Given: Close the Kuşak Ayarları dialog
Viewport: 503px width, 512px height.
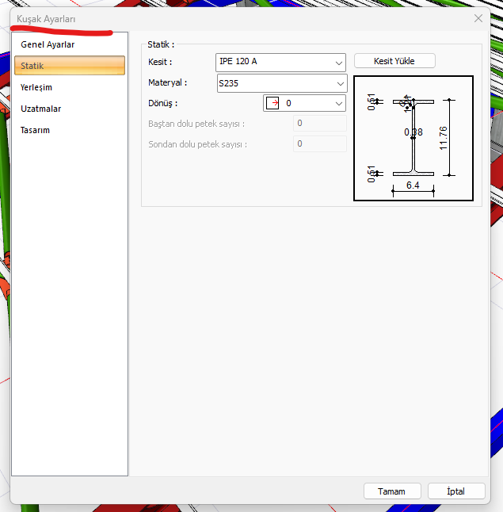Looking at the screenshot, I should click(478, 17).
